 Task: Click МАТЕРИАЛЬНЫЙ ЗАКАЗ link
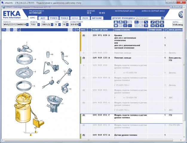click(x=125, y=11)
